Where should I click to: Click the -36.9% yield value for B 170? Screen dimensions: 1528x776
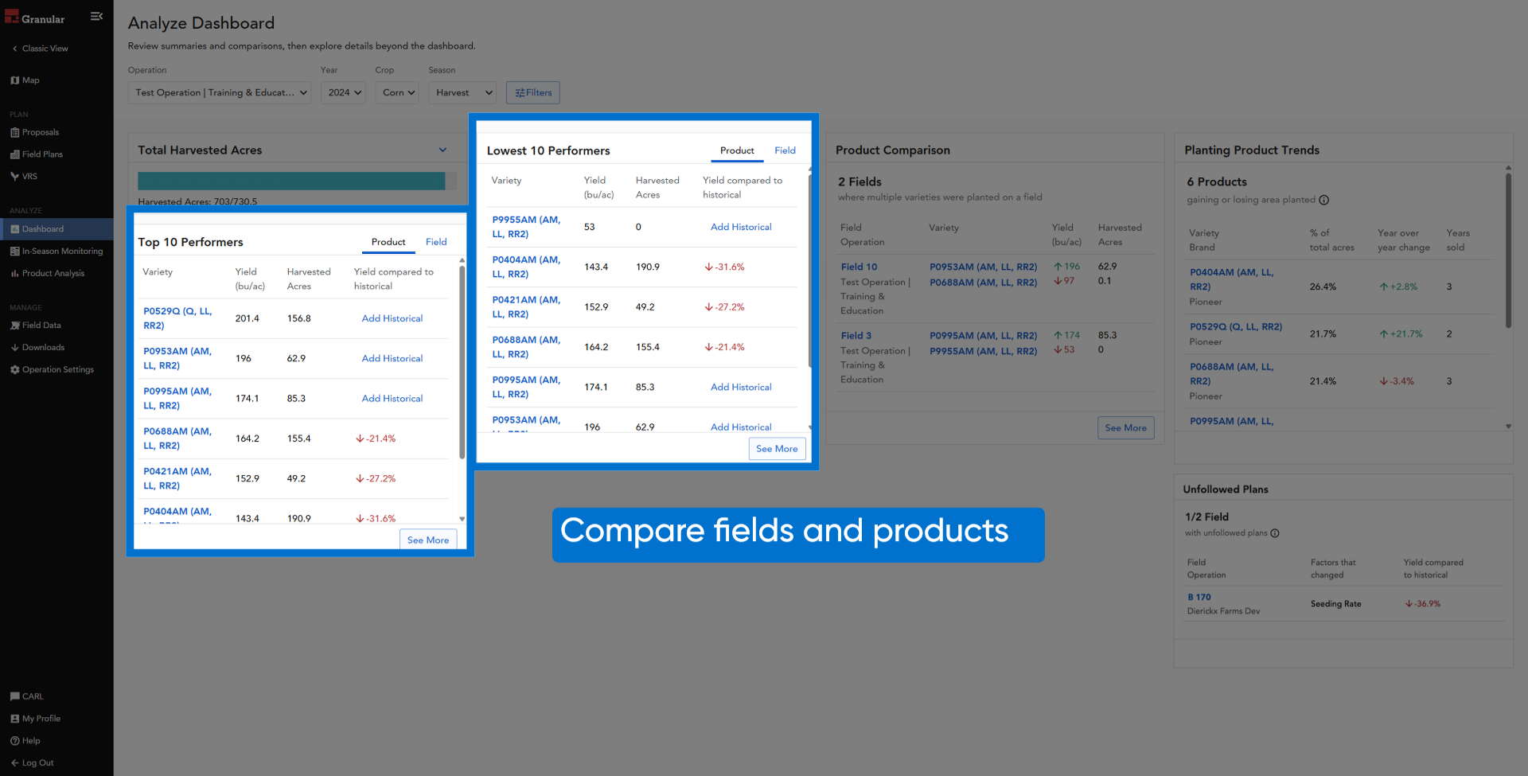(x=1423, y=604)
